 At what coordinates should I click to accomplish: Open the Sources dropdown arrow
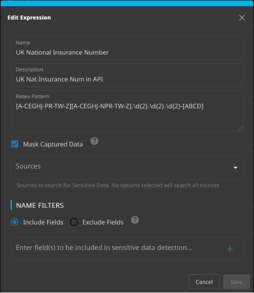(x=235, y=168)
